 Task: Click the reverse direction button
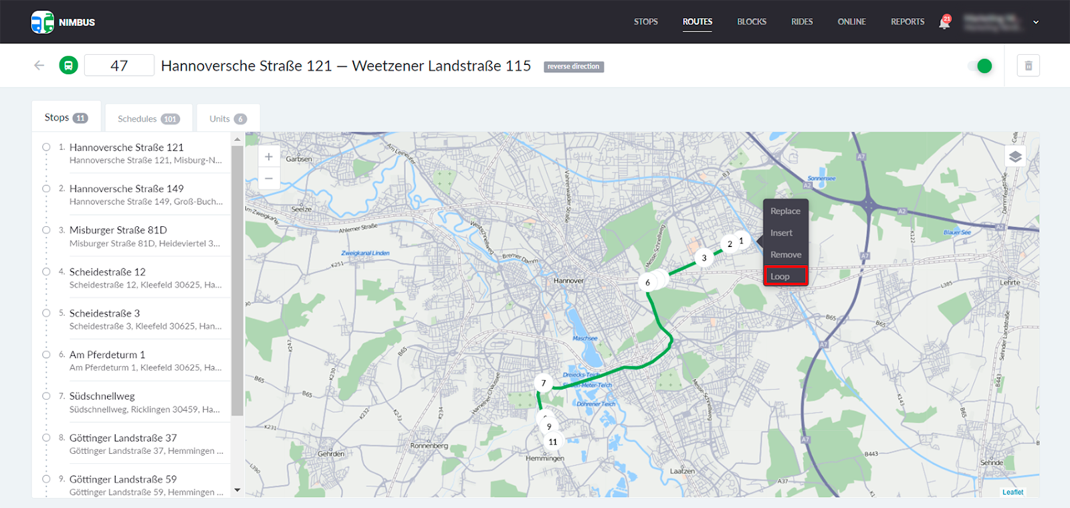pyautogui.click(x=573, y=66)
